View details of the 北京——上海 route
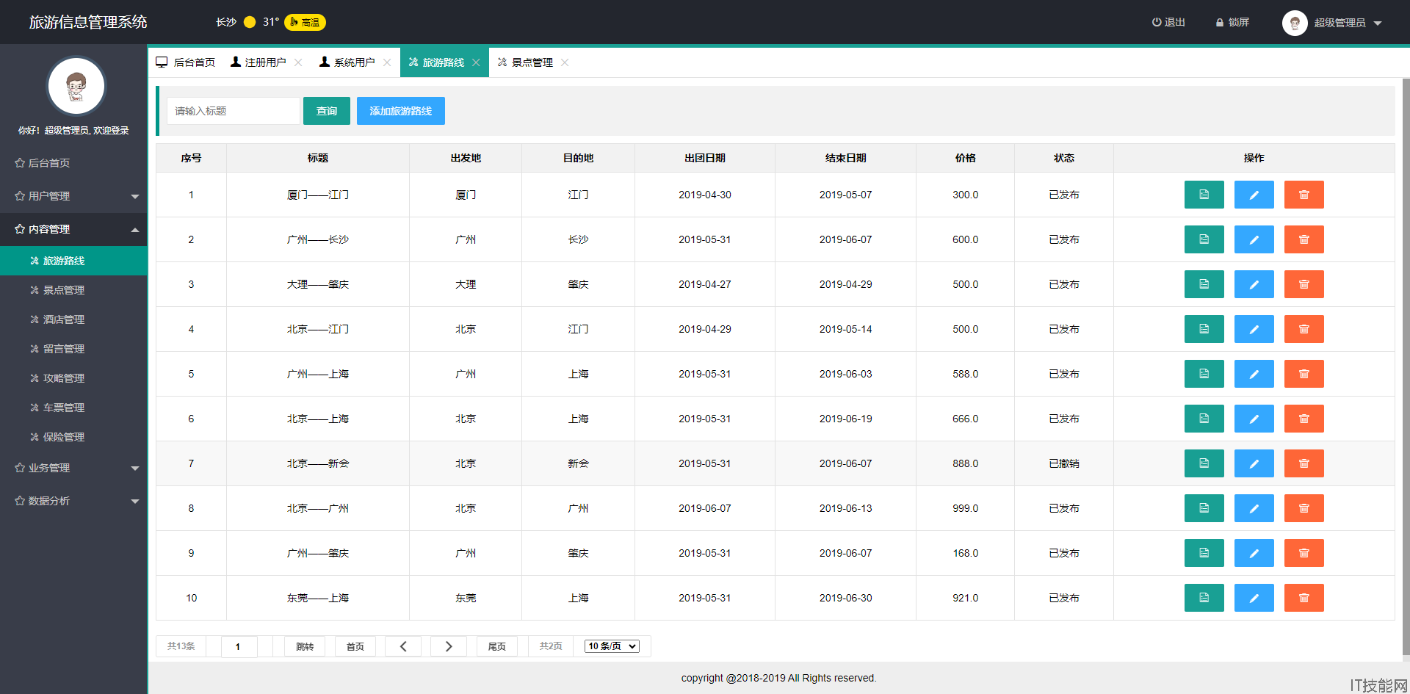 [x=1204, y=419]
